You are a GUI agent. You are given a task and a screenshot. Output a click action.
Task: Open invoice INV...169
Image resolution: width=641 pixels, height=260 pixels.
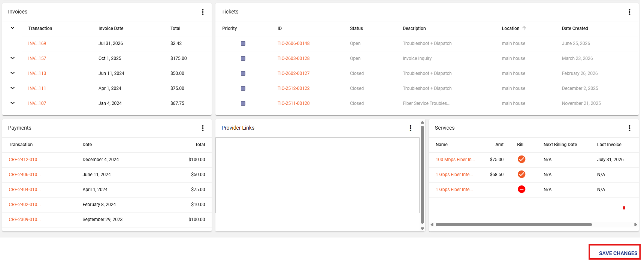pyautogui.click(x=37, y=43)
